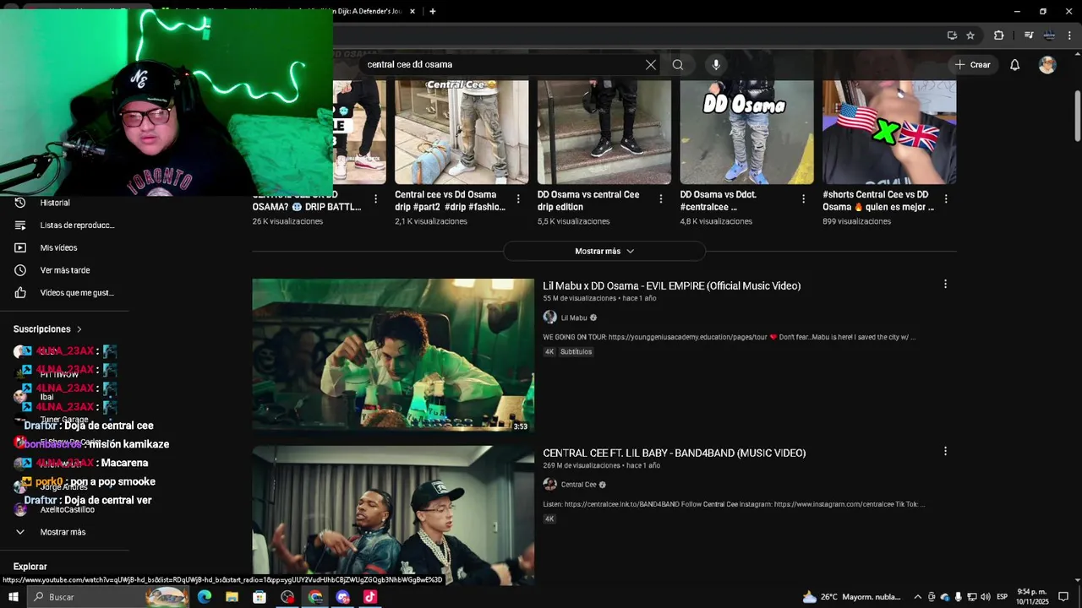Clear the search box with the X icon
The height and width of the screenshot is (608, 1082).
(x=651, y=64)
